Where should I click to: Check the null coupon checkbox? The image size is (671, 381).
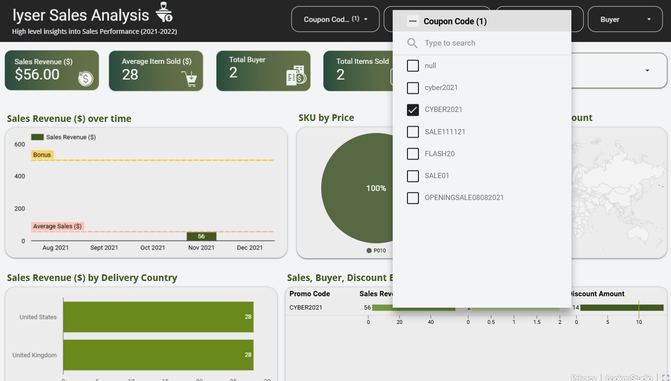tap(413, 66)
